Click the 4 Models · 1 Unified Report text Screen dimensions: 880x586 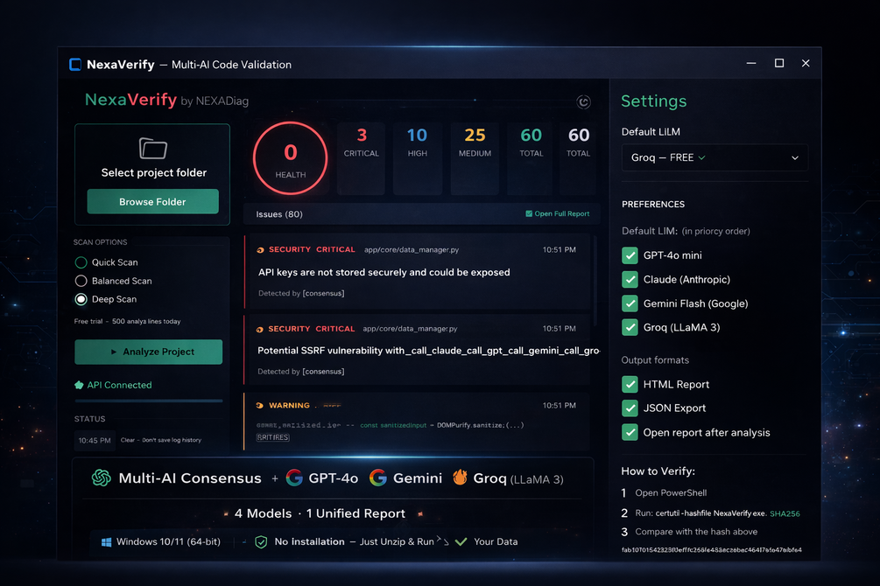click(x=320, y=513)
